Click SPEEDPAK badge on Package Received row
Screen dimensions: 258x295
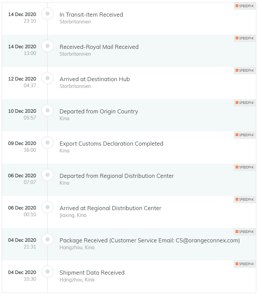pyautogui.click(x=245, y=232)
